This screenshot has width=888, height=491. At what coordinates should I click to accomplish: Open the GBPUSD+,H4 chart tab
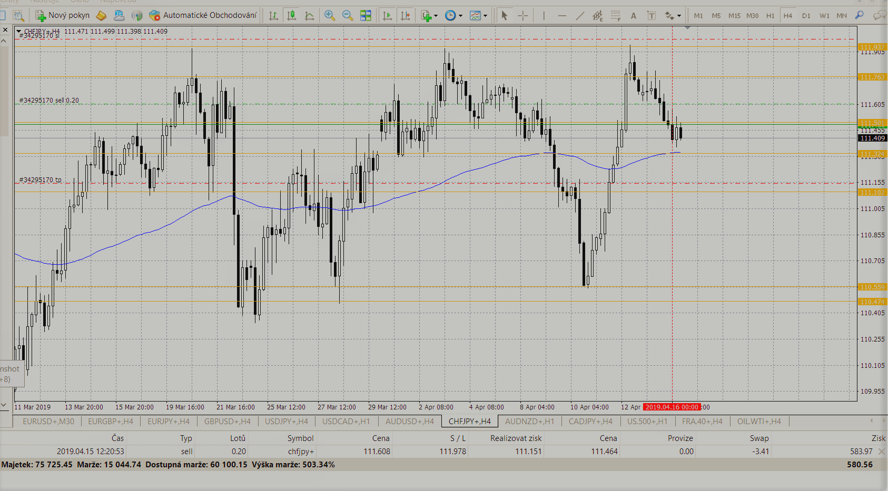pyautogui.click(x=228, y=421)
